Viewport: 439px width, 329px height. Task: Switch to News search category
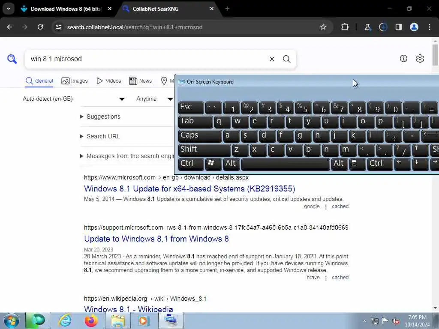tap(140, 81)
